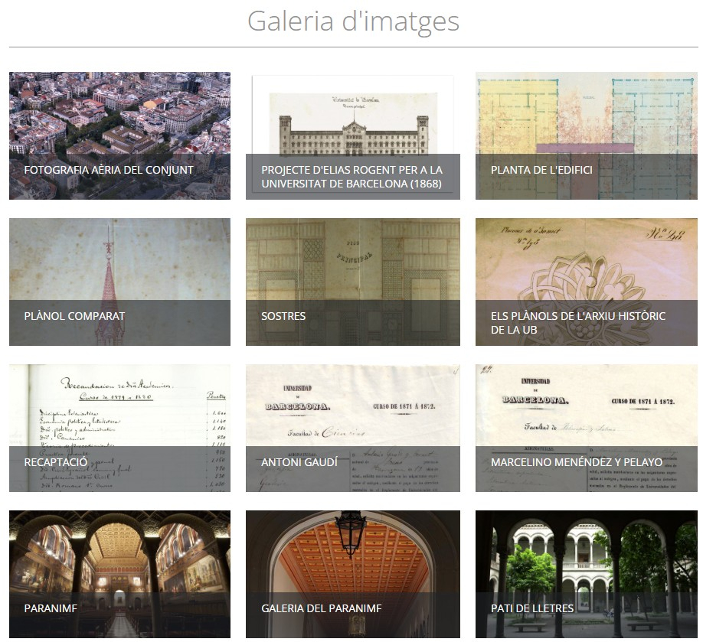Click the 'GALERIA DEL PARANIMF' caption text
The height and width of the screenshot is (642, 703).
pos(321,608)
